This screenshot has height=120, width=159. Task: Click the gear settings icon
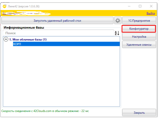coord(118,21)
